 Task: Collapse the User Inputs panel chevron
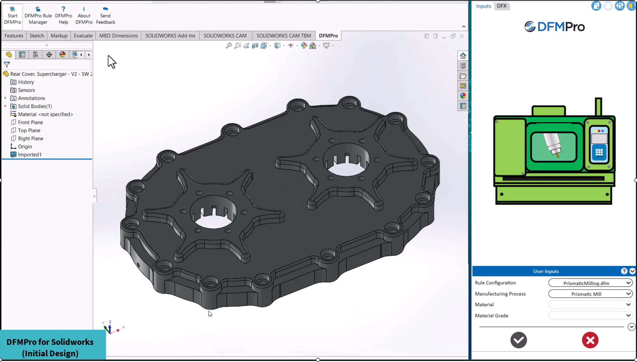[632, 271]
